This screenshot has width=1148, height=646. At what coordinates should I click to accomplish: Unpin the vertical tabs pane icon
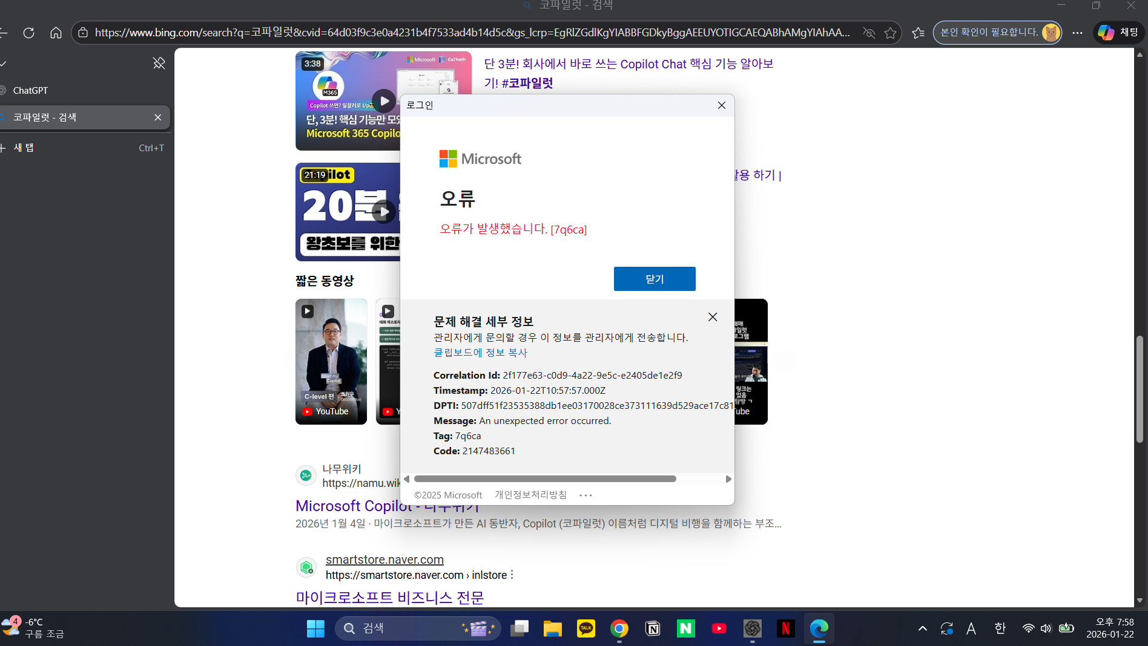(159, 63)
